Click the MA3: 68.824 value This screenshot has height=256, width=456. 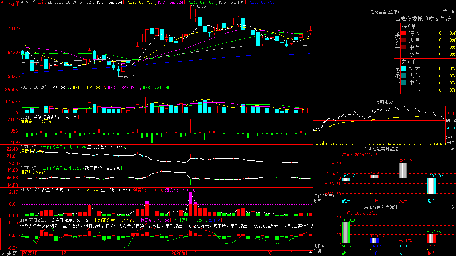[x=171, y=2]
